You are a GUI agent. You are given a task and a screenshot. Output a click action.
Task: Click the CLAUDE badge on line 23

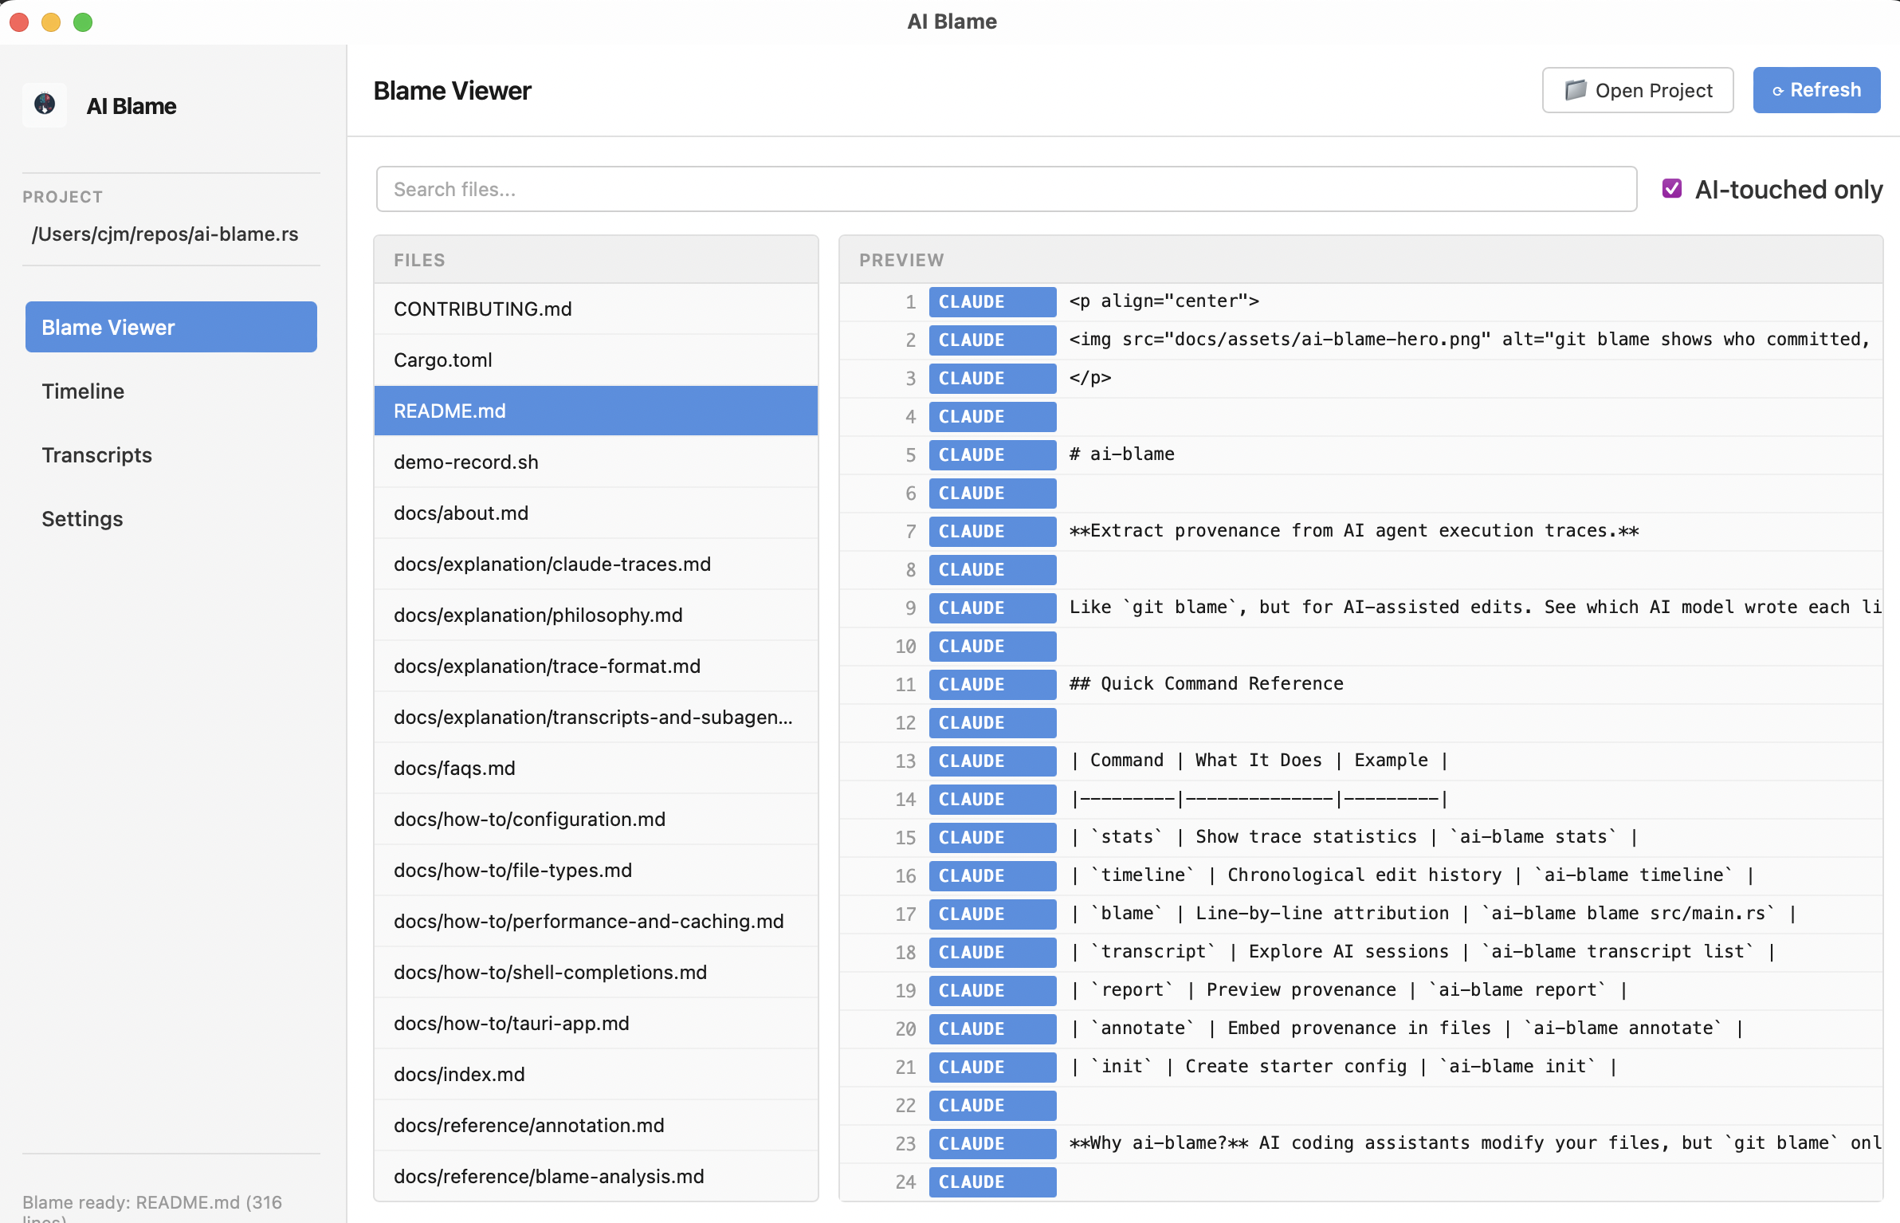click(x=991, y=1143)
